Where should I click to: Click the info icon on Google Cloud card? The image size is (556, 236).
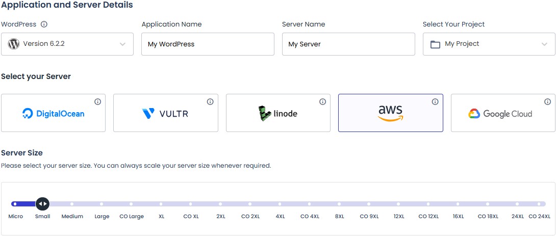547,102
